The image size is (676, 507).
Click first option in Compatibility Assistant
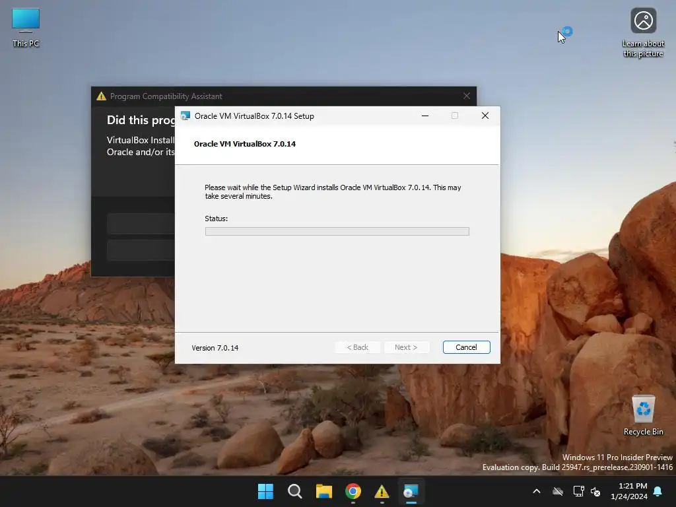click(x=141, y=223)
